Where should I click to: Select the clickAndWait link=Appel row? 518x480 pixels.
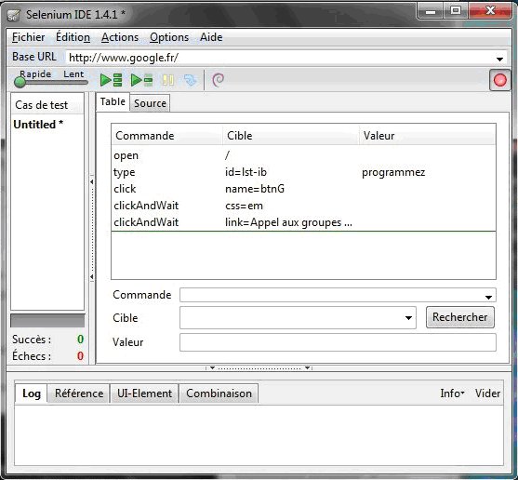(x=303, y=222)
